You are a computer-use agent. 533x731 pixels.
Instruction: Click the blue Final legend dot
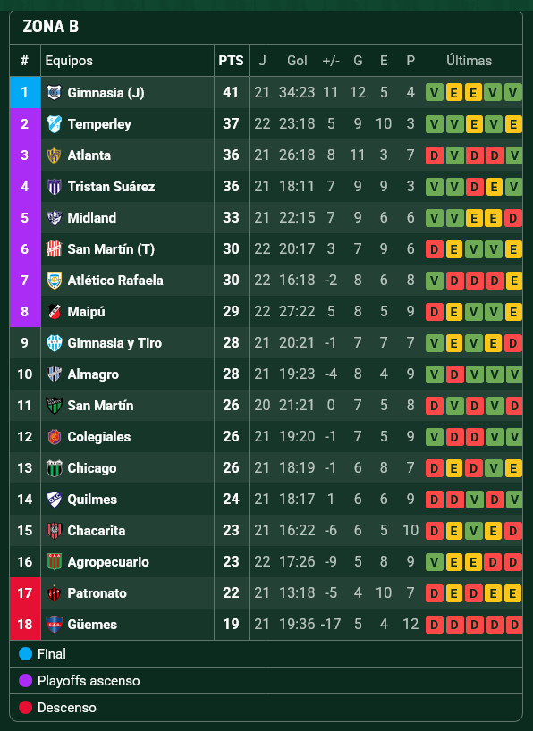25,653
